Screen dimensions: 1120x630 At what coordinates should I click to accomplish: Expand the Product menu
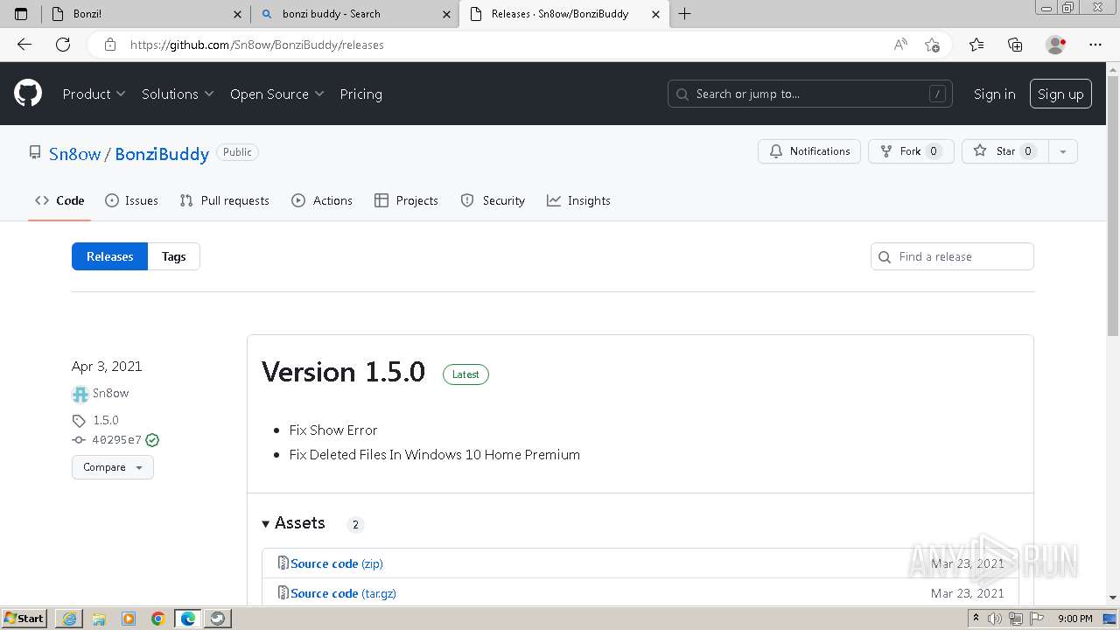click(x=94, y=94)
